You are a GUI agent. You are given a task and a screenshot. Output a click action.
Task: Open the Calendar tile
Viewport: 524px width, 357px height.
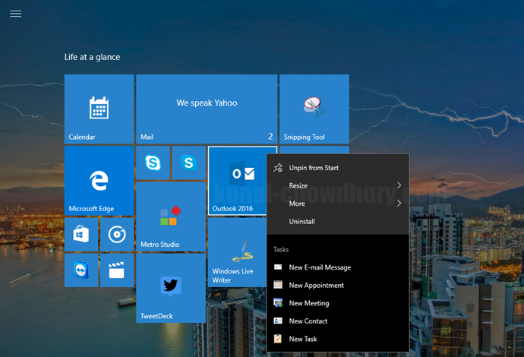pyautogui.click(x=99, y=109)
